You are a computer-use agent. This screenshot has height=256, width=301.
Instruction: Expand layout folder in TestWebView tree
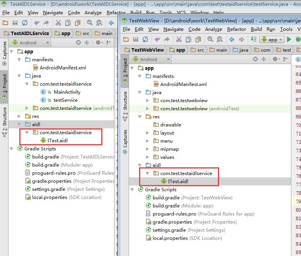[148, 133]
